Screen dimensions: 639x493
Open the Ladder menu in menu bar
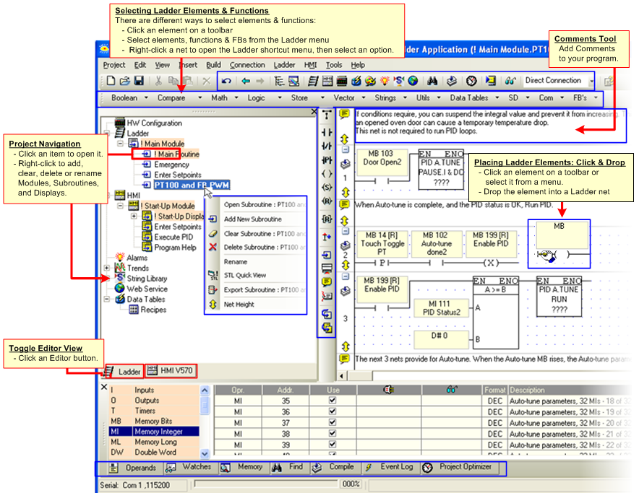coord(284,65)
